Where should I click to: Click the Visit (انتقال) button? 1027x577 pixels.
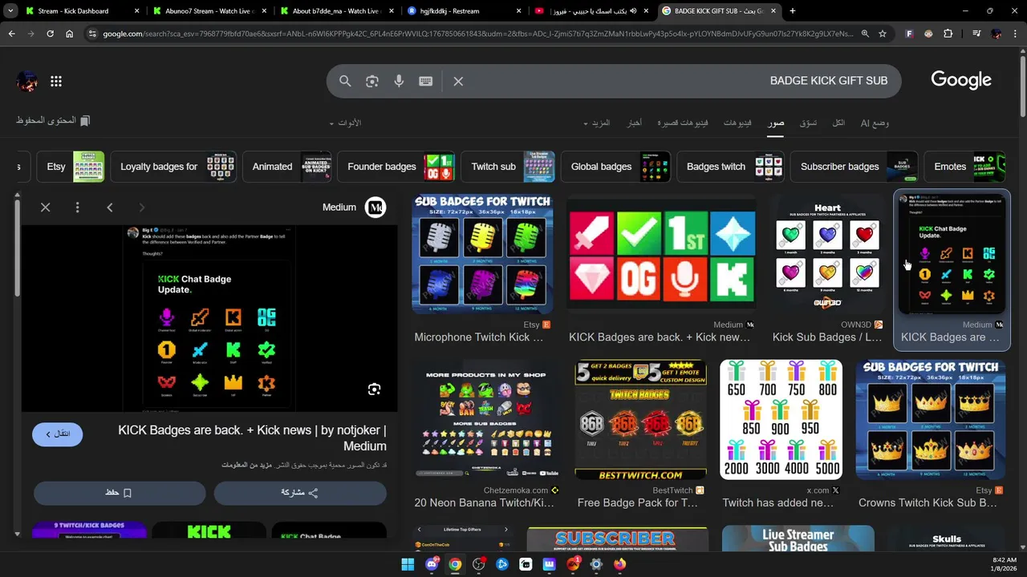point(58,434)
